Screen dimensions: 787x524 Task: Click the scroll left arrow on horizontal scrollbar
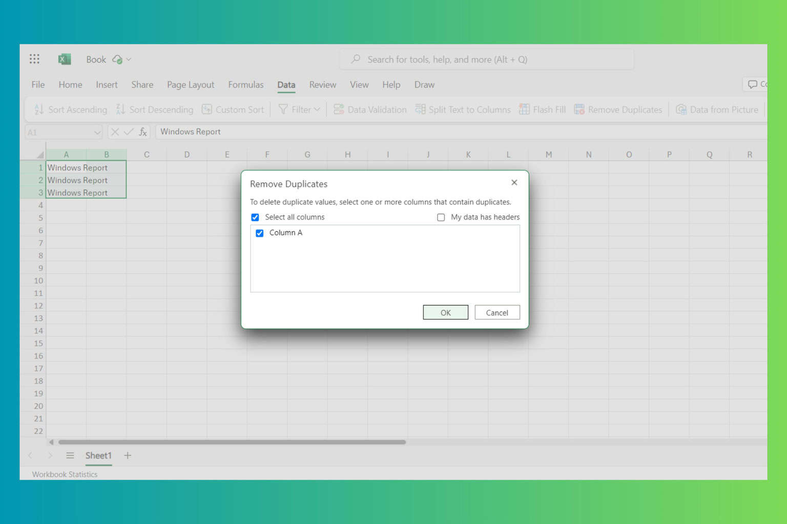tap(51, 442)
